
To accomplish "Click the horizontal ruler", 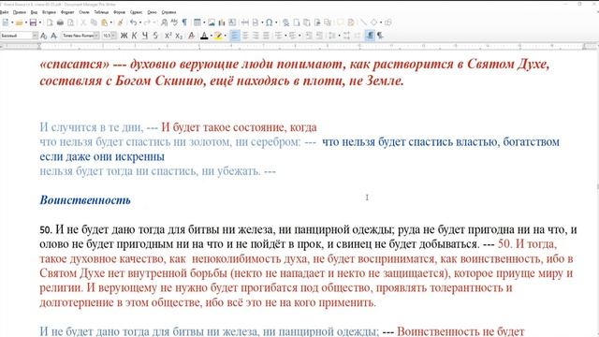I will tap(299, 46).
